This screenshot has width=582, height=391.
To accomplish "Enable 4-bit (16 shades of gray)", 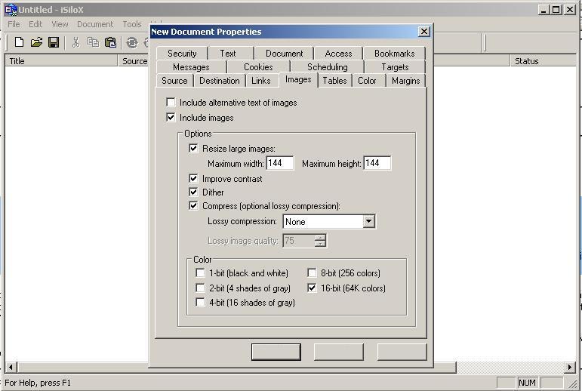I will tap(200, 302).
